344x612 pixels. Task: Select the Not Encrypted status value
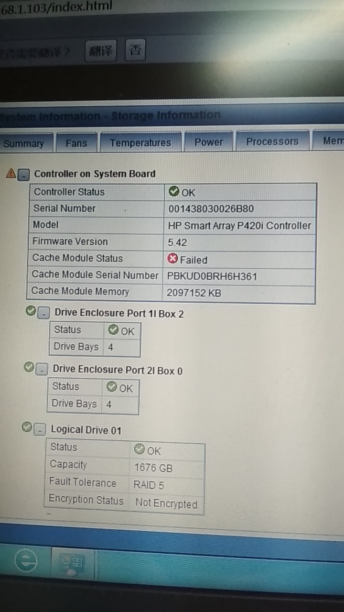166,503
